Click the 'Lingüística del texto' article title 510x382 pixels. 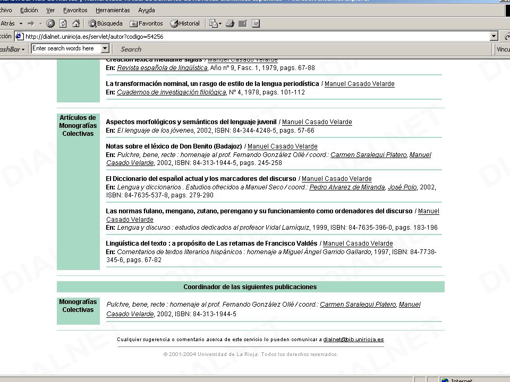pyautogui.click(x=212, y=244)
